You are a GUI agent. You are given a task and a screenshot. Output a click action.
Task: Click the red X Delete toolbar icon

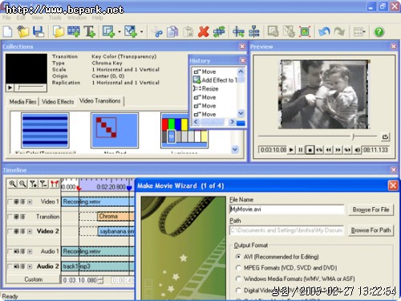click(204, 32)
